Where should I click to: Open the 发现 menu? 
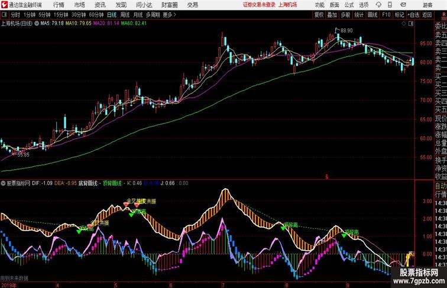coord(121,5)
